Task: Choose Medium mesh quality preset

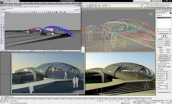Action: tap(164, 67)
